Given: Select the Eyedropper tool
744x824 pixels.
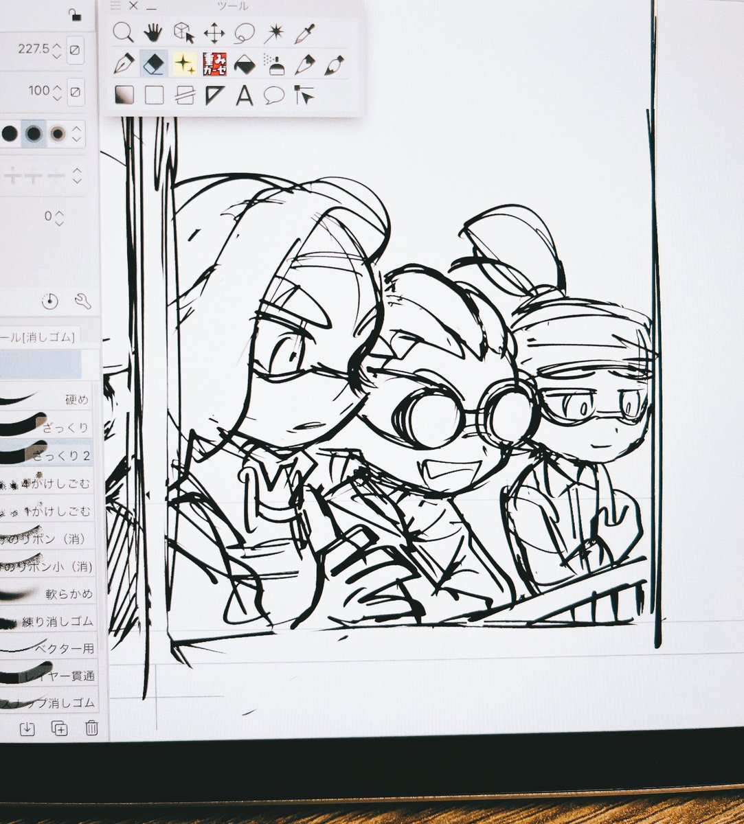Looking at the screenshot, I should pos(304,32).
